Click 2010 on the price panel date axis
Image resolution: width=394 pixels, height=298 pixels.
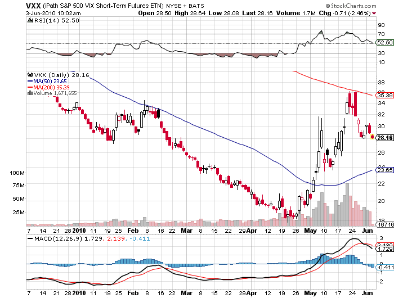[x=79, y=231]
